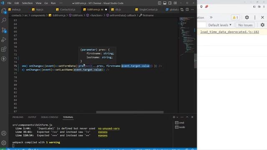Close the terminal panel
This screenshot has width=267, height=150.
pos(192,117)
